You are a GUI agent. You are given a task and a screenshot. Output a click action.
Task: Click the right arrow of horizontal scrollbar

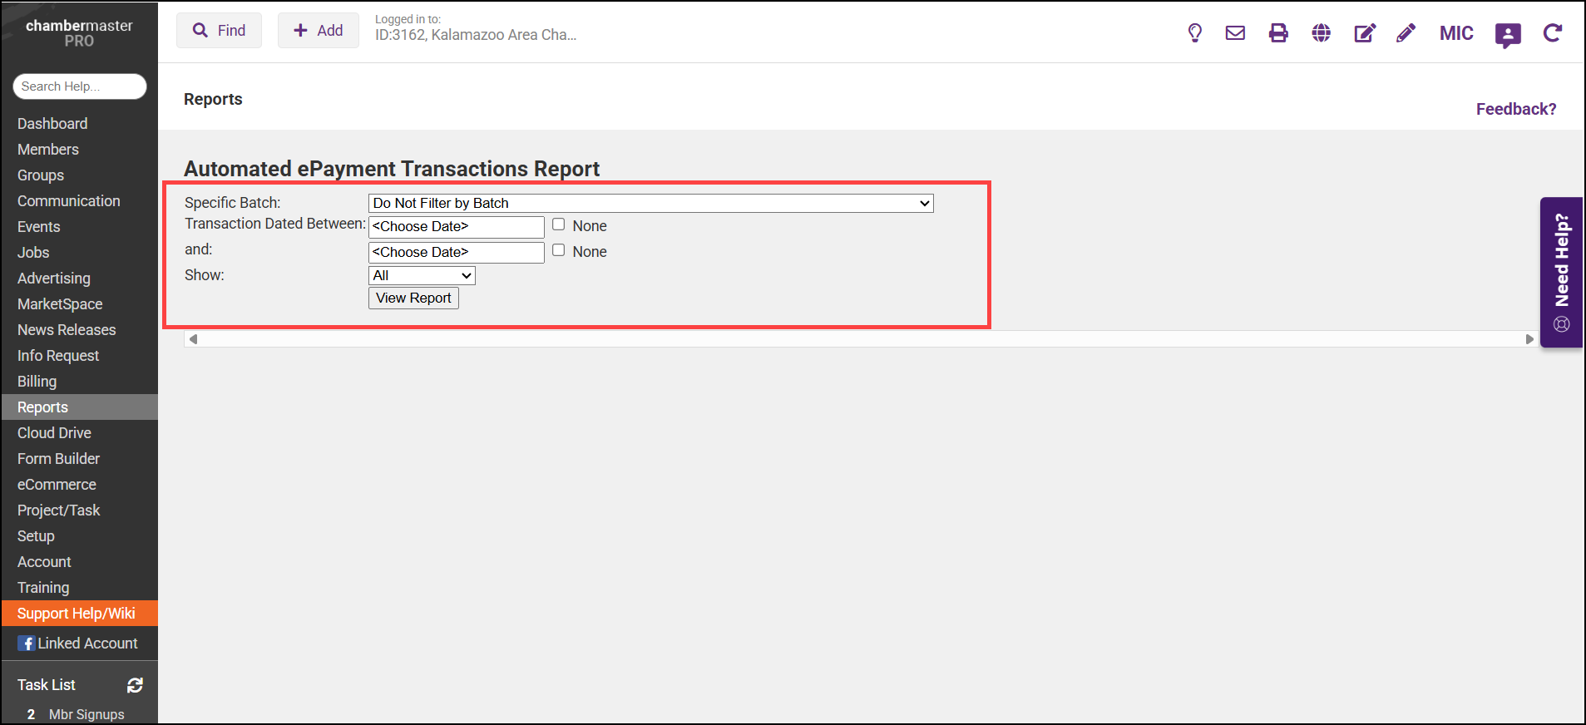(1529, 339)
